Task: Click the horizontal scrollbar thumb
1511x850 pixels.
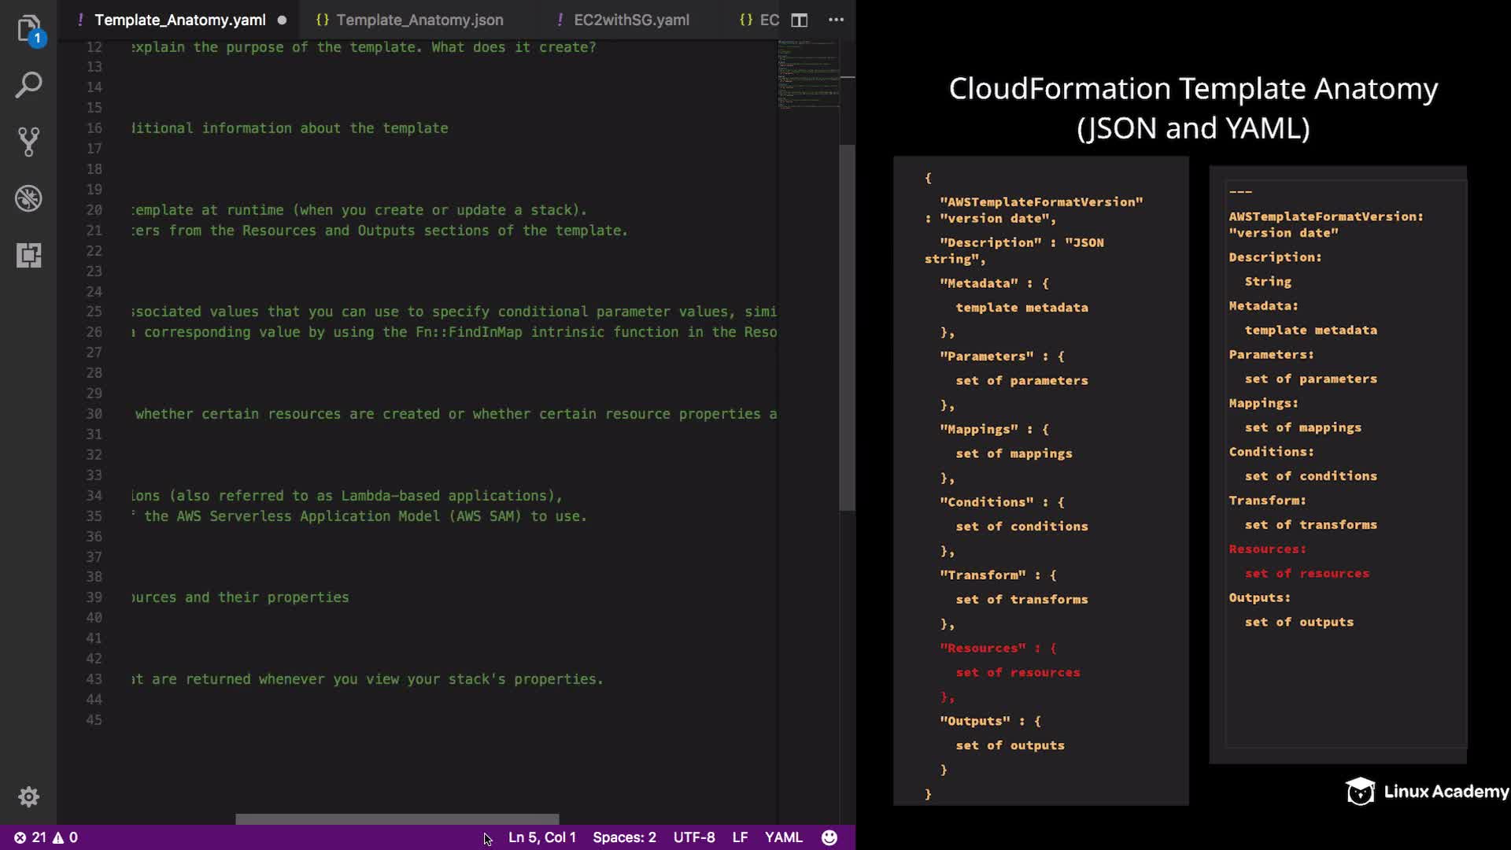Action: point(397,819)
